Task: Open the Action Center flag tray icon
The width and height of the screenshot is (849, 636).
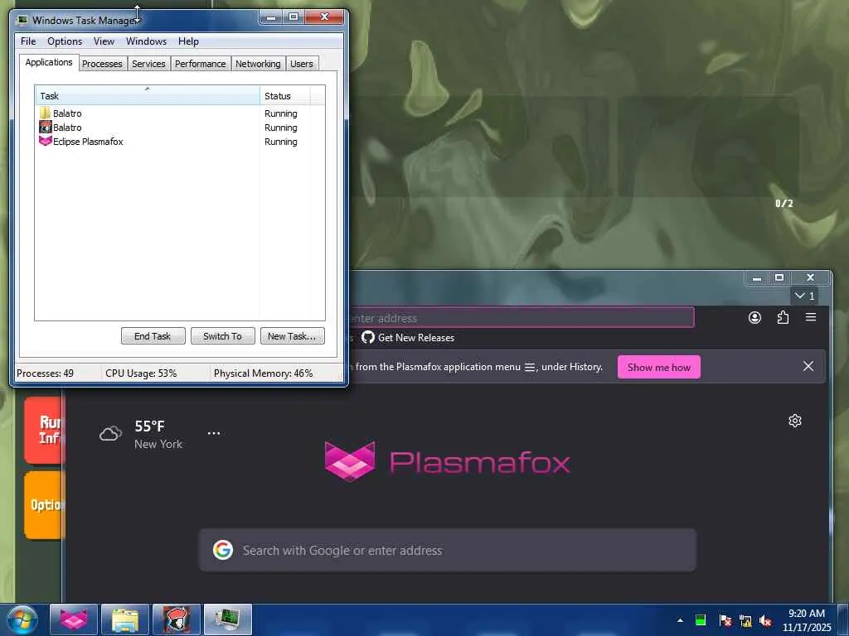Action: tap(725, 621)
